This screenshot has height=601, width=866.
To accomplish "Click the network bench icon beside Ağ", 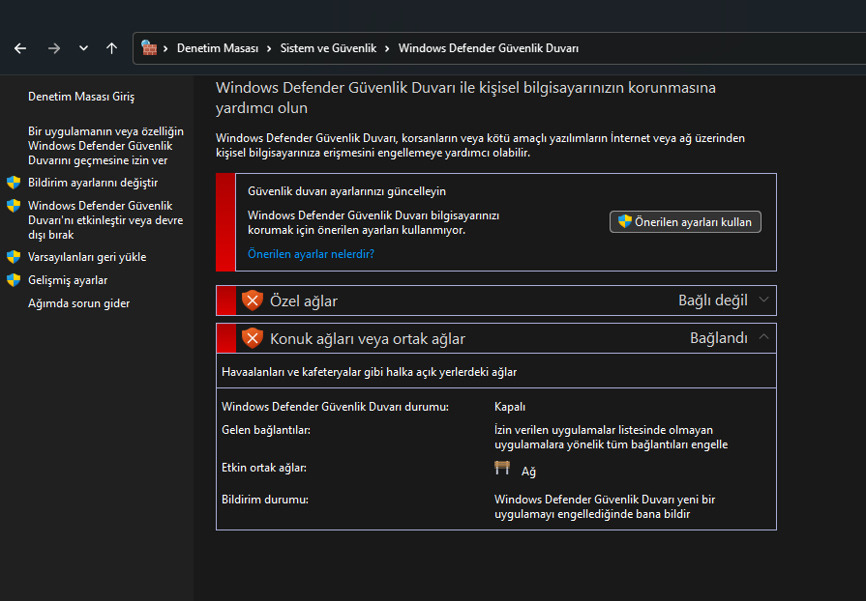I will [x=502, y=468].
